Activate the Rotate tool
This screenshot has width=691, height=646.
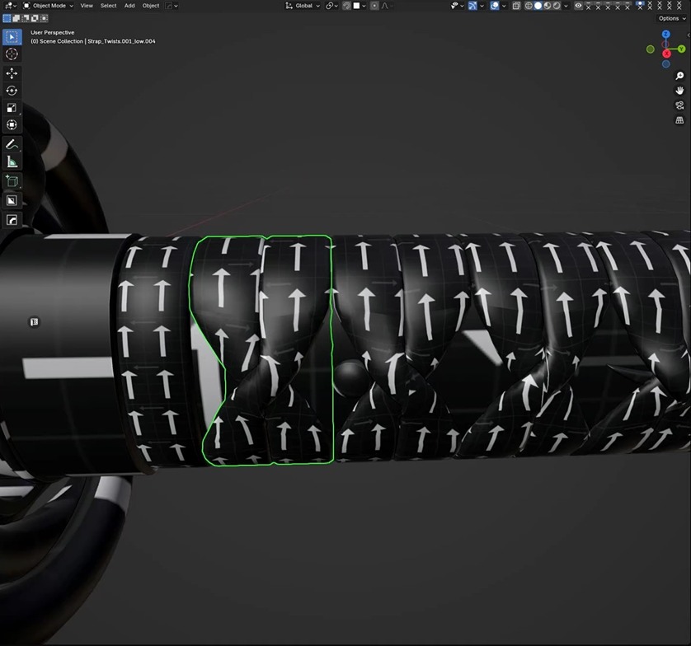(x=12, y=91)
